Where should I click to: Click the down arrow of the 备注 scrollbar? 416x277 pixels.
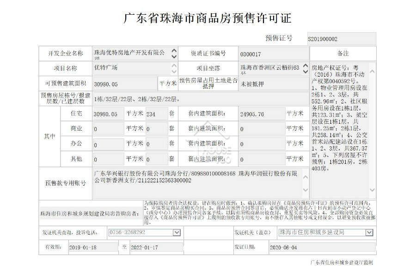click(x=372, y=190)
